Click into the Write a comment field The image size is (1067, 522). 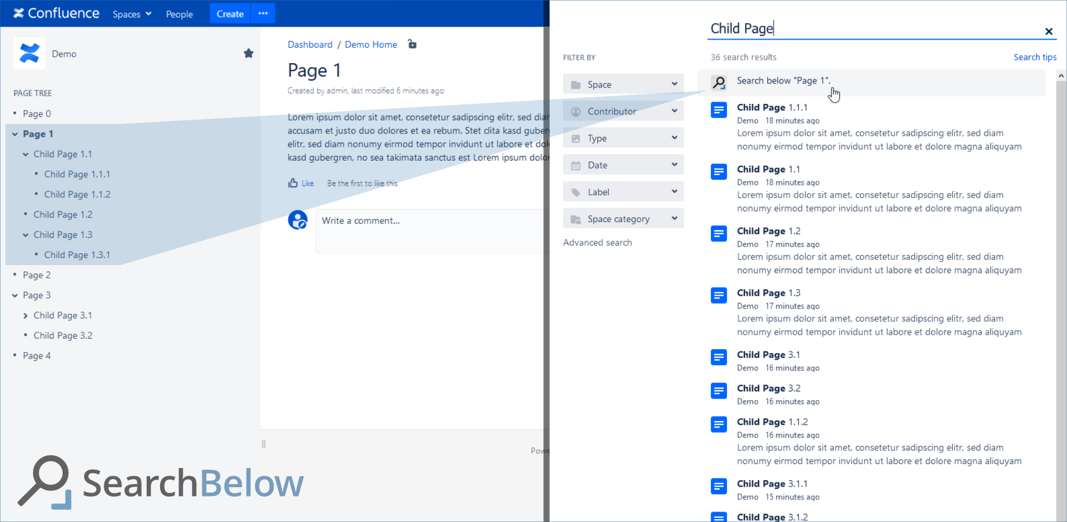click(x=432, y=231)
